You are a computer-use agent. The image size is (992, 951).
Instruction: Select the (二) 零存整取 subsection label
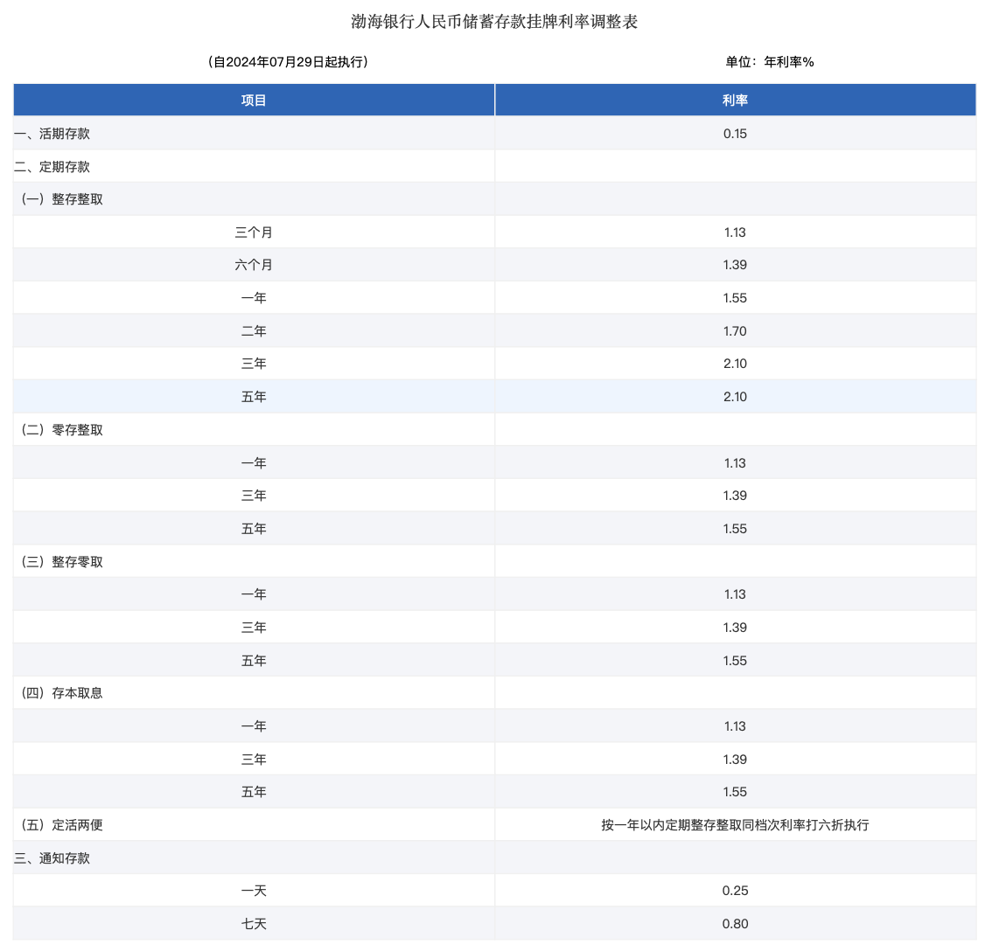[x=61, y=430]
